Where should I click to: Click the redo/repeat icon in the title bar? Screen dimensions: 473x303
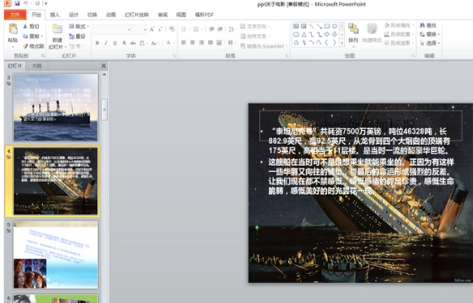(37, 3)
